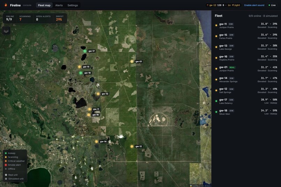Click the DRIEST 29% stat
This screenshot has height=187, width=281.
click(x=60, y=18)
